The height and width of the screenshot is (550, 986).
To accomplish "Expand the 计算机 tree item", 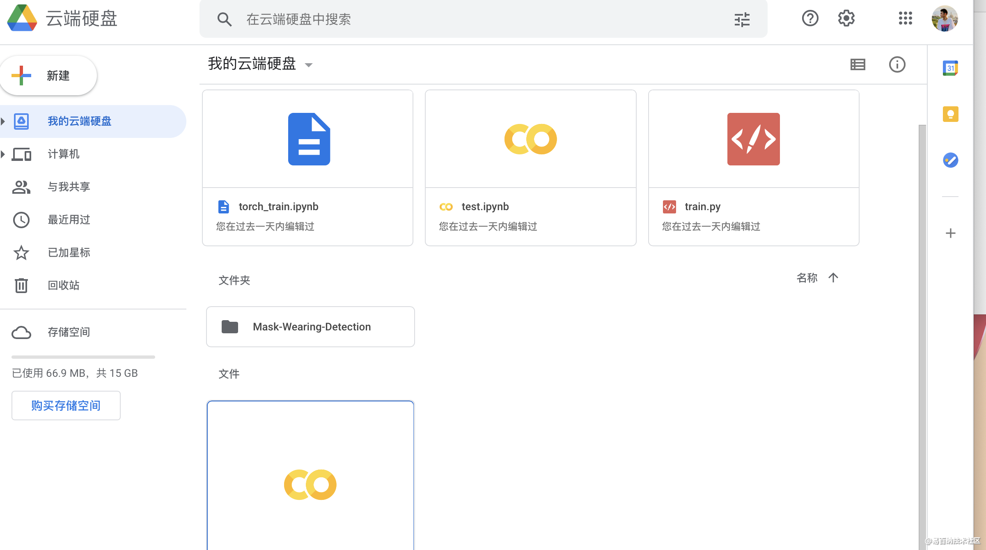I will pos(4,154).
